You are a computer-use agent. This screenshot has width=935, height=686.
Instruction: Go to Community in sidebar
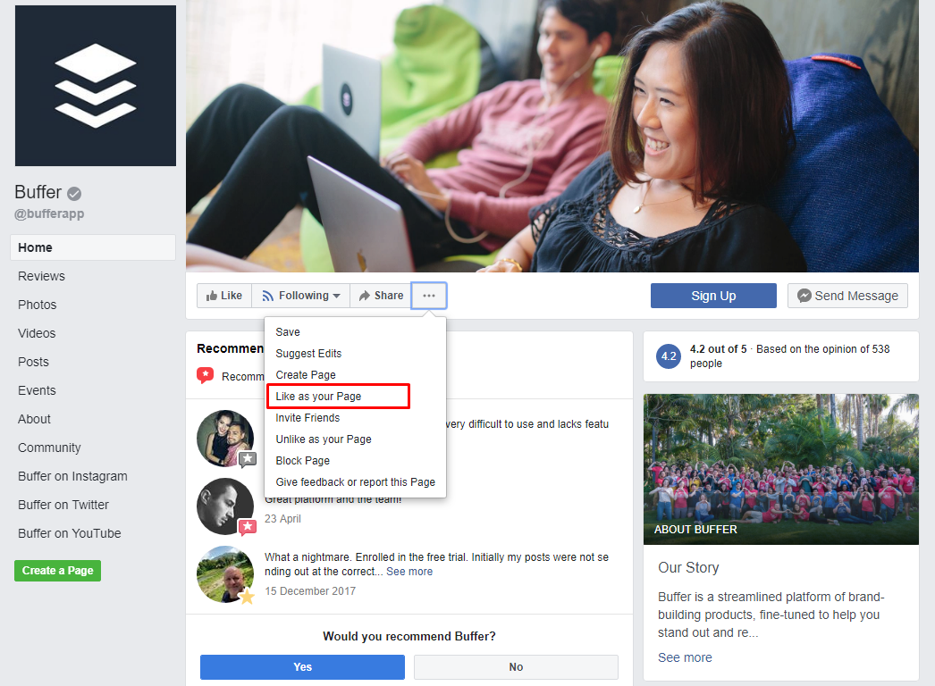click(x=49, y=448)
